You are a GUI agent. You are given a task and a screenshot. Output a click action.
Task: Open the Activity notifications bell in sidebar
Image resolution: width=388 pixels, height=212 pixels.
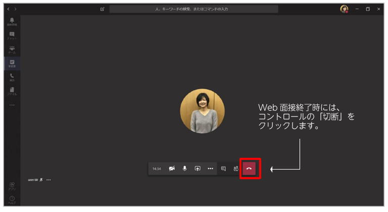(12, 21)
